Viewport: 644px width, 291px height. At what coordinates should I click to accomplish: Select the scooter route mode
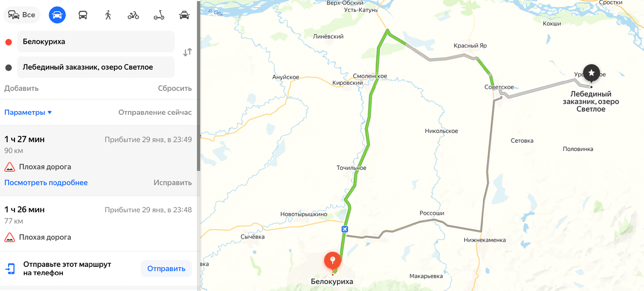click(159, 14)
